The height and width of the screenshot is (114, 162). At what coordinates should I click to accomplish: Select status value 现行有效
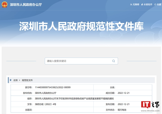point(122,110)
